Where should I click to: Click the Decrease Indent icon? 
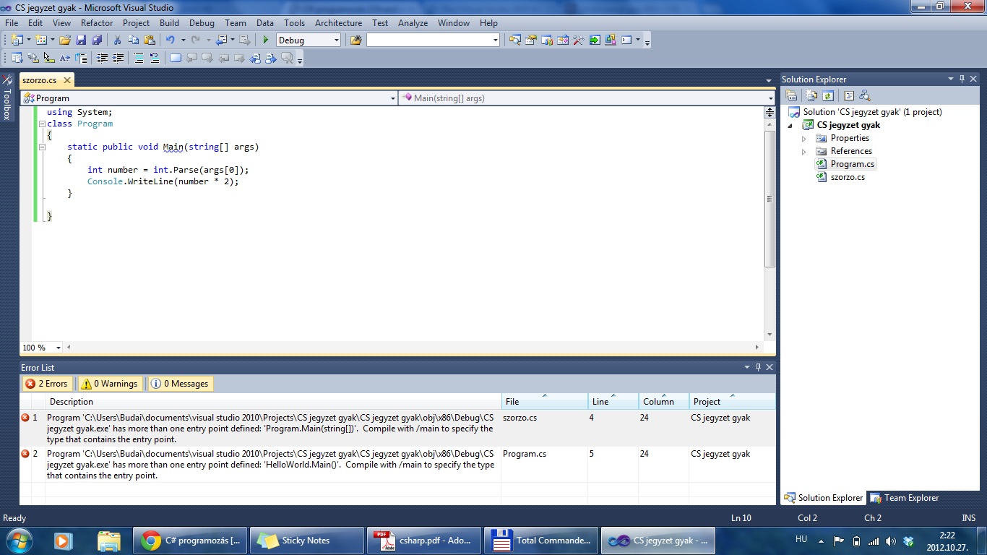tap(102, 59)
